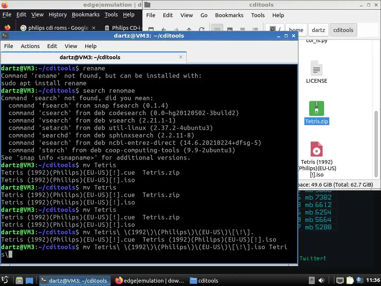Click the volume speaker tray icon
The image size is (381, 286).
click(x=321, y=280)
